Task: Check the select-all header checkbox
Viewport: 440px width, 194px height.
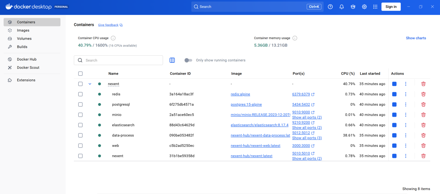Action: [80, 74]
